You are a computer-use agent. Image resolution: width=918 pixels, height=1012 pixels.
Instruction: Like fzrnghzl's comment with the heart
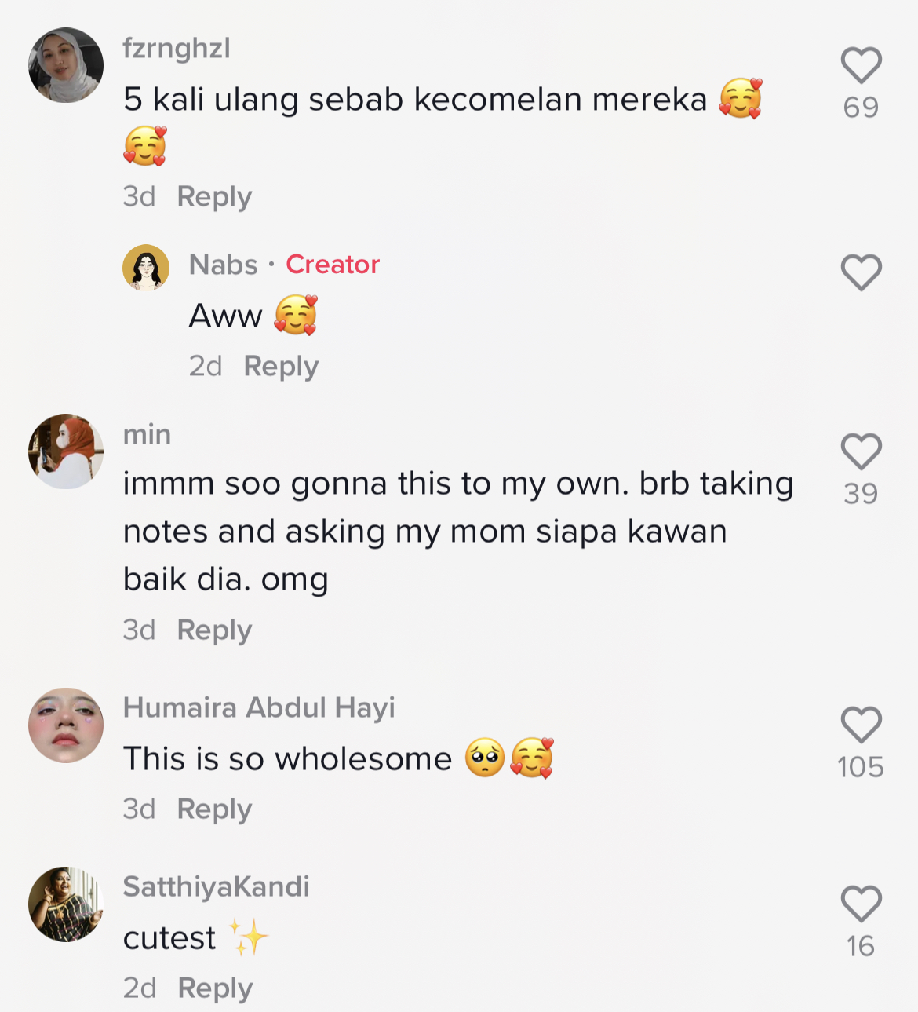coord(861,65)
